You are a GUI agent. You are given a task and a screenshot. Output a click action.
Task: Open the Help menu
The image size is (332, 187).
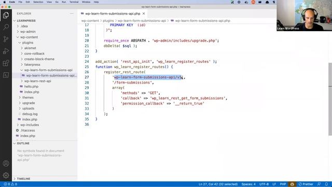point(96,2)
